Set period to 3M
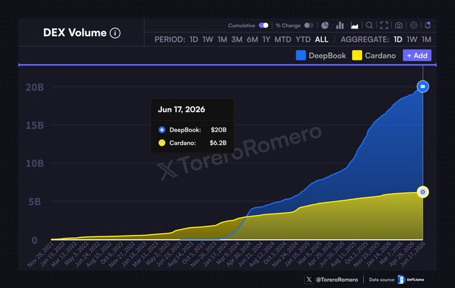This screenshot has height=288, width=455. 237,40
